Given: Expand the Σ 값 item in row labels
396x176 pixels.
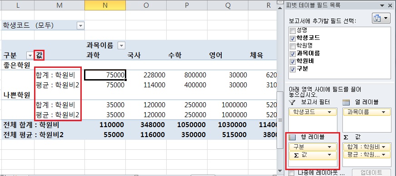Looking at the screenshot, I should [x=329, y=155].
